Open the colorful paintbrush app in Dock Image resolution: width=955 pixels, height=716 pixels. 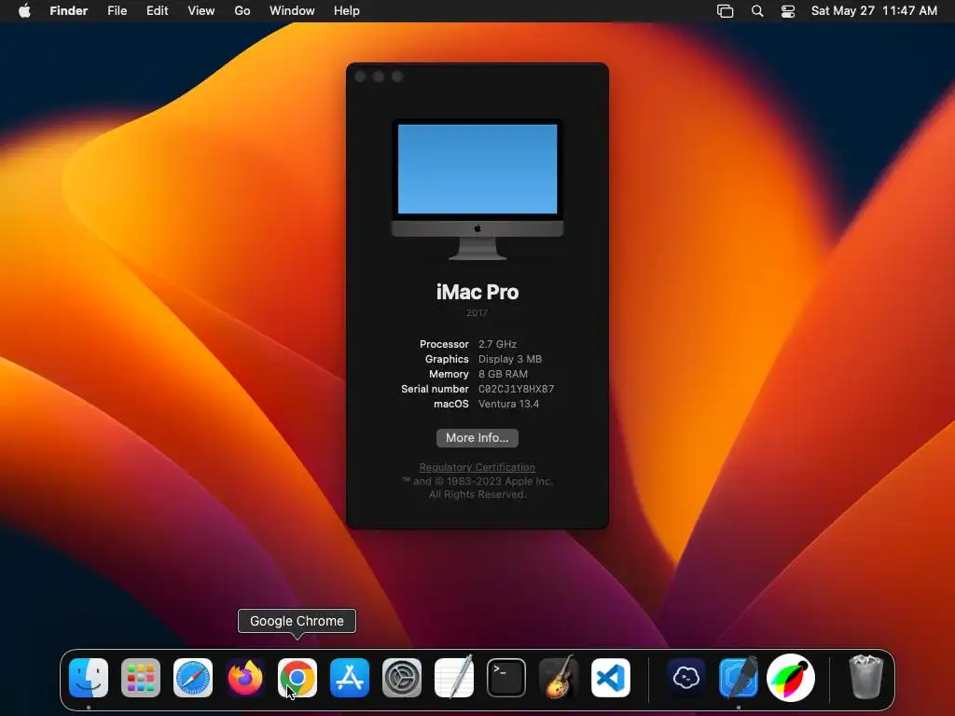point(791,678)
